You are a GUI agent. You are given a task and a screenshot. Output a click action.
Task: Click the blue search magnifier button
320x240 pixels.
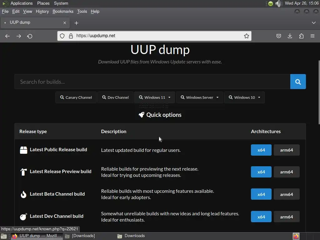[x=298, y=82]
